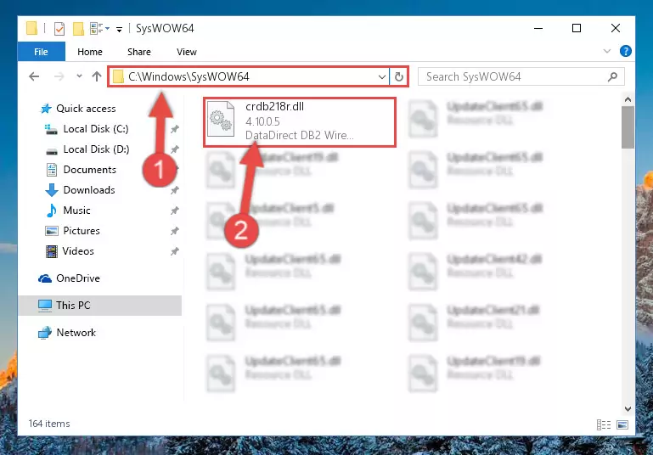The width and height of the screenshot is (653, 455).
Task: Switch to Large icons view in status bar
Action: click(x=622, y=424)
